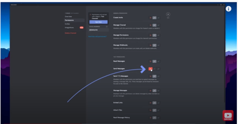Deny Read Messages with the red X

pos(150,61)
